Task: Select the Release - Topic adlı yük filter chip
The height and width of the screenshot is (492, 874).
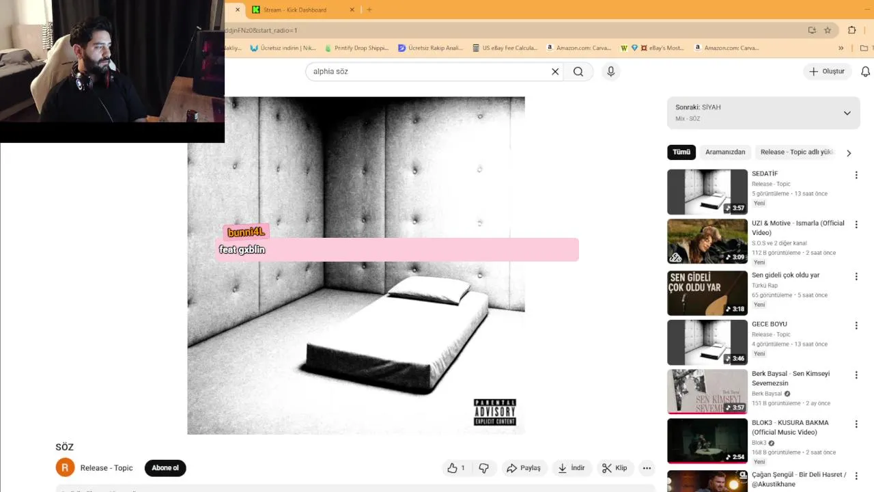Action: pyautogui.click(x=797, y=152)
